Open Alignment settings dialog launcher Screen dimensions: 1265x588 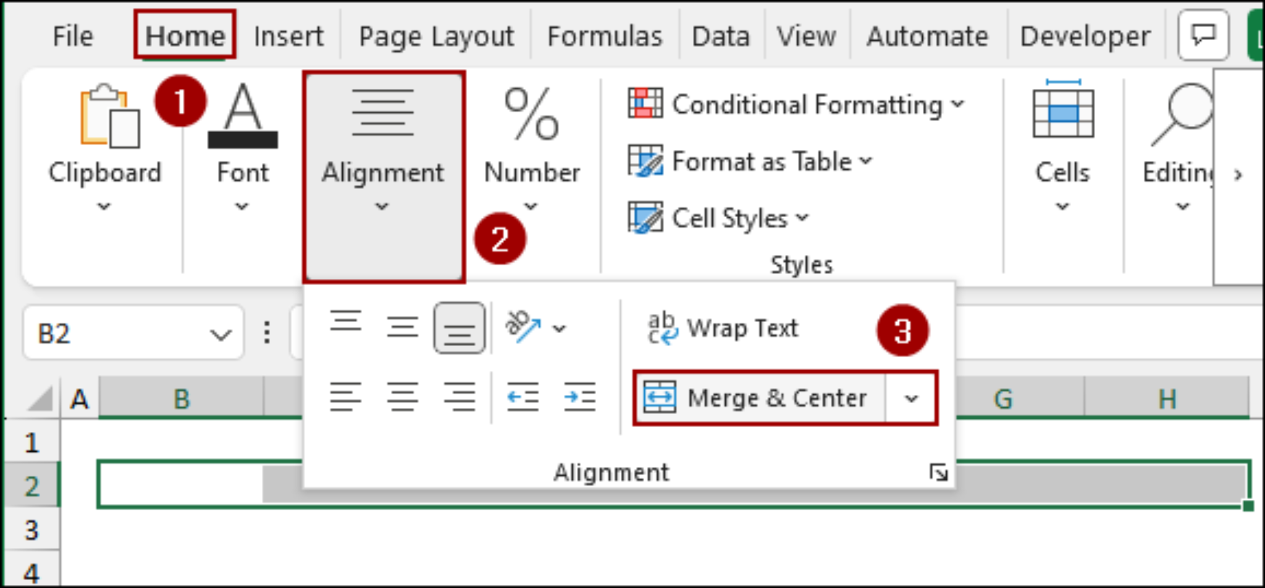pyautogui.click(x=938, y=473)
